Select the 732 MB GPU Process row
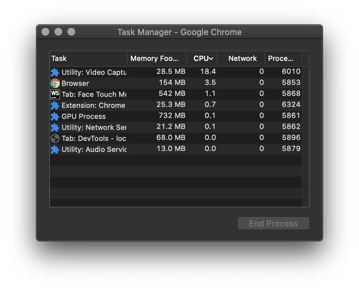This screenshot has width=359, height=289. 176,116
